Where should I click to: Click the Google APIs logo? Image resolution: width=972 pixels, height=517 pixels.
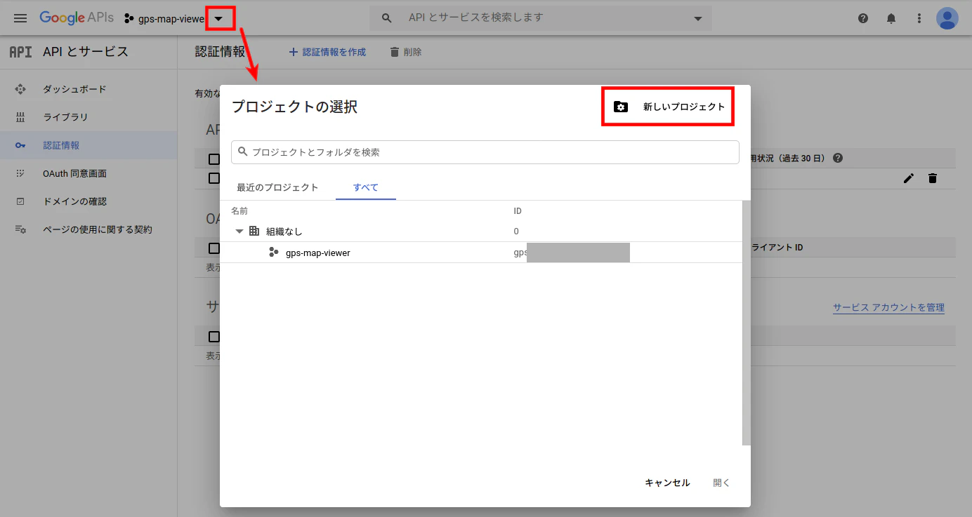coord(76,18)
